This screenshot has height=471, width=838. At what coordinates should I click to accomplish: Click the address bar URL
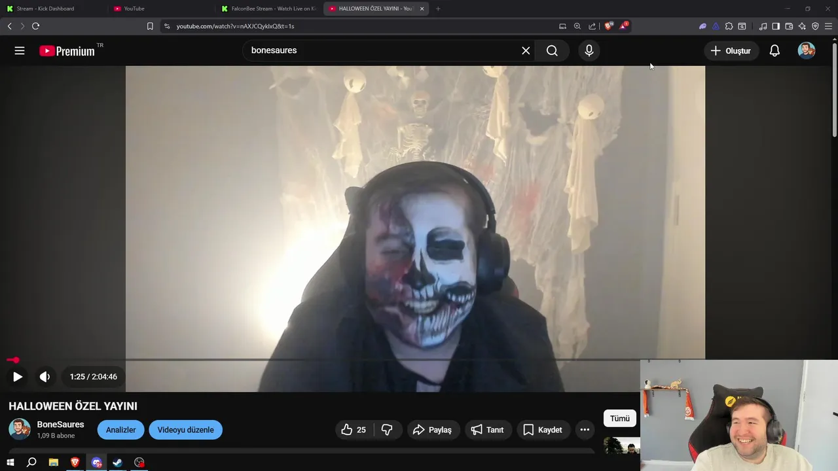(235, 26)
